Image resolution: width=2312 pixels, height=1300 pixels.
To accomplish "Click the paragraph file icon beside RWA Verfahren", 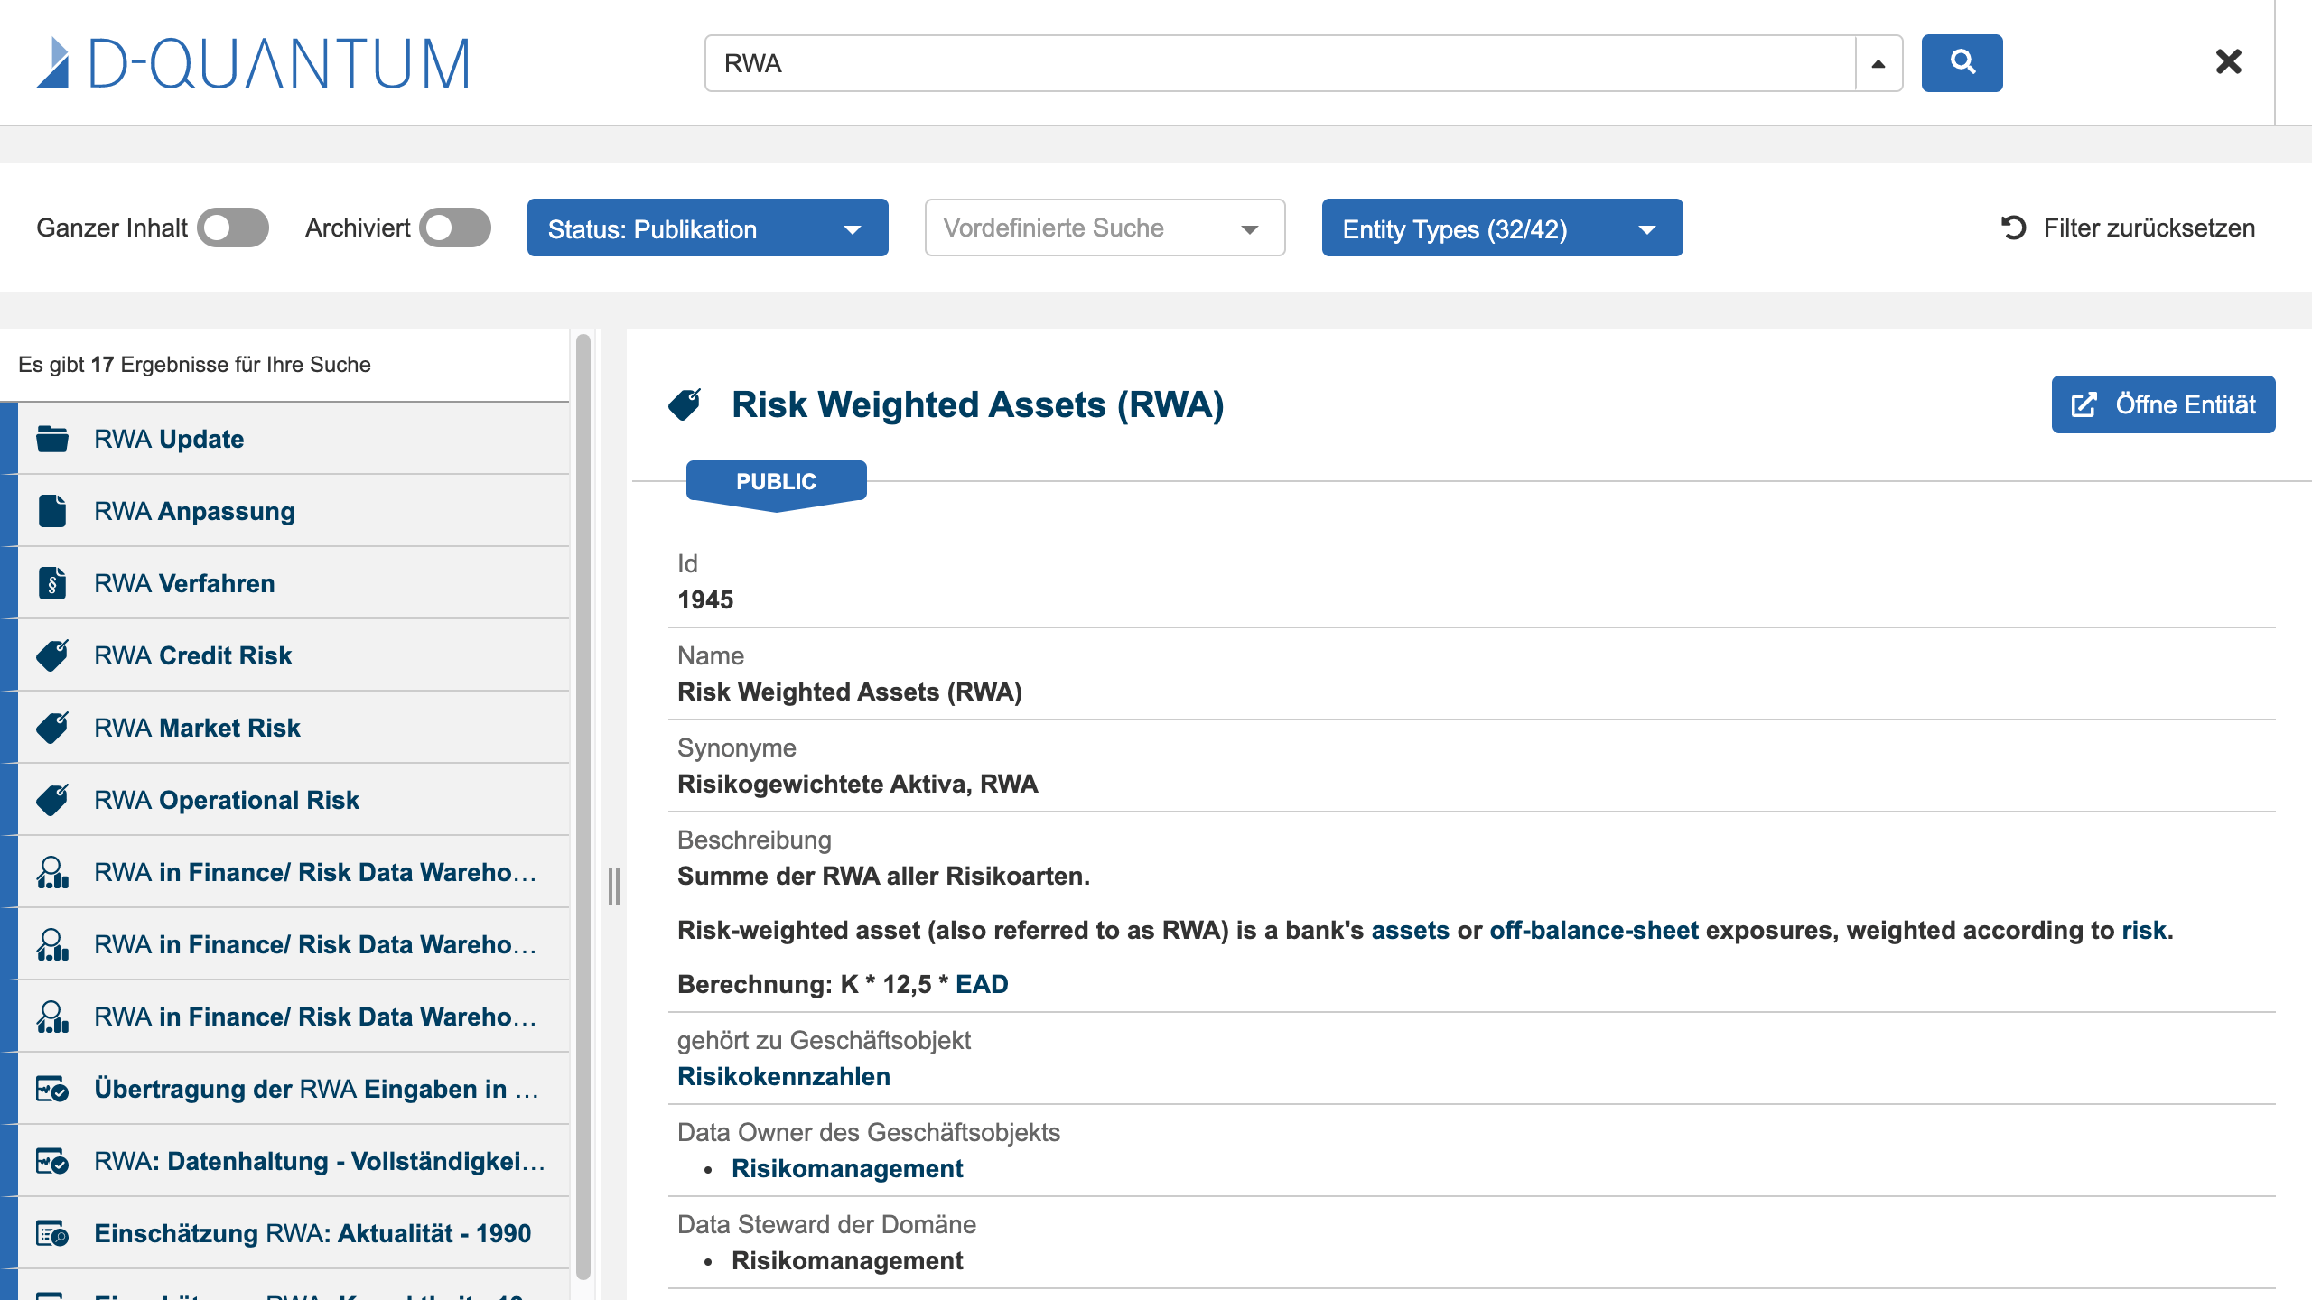I will pos(52,583).
